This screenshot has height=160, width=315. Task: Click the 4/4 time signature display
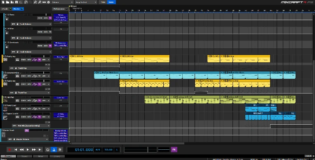point(98,150)
